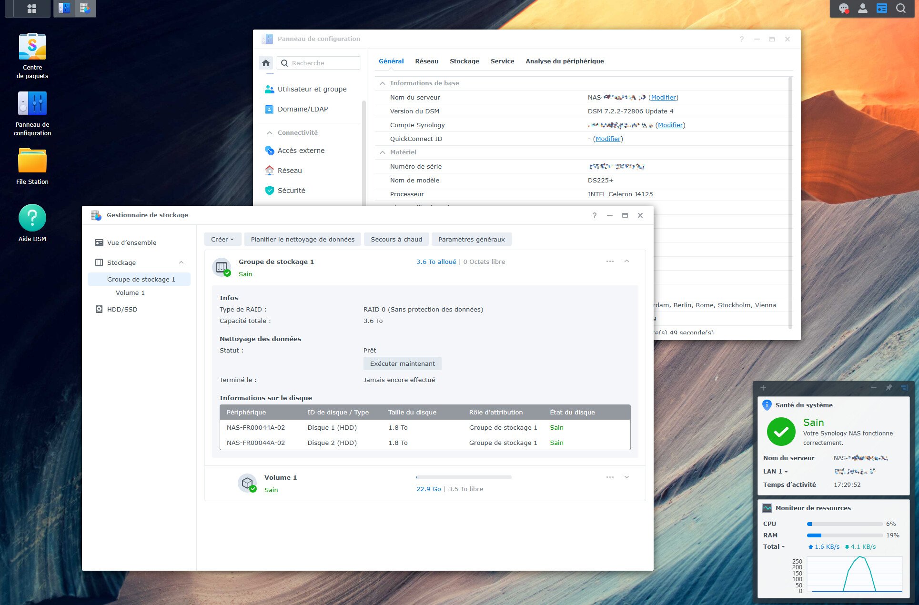This screenshot has height=605, width=919.
Task: Open the Analyse du périphérique tab
Action: [x=565, y=61]
